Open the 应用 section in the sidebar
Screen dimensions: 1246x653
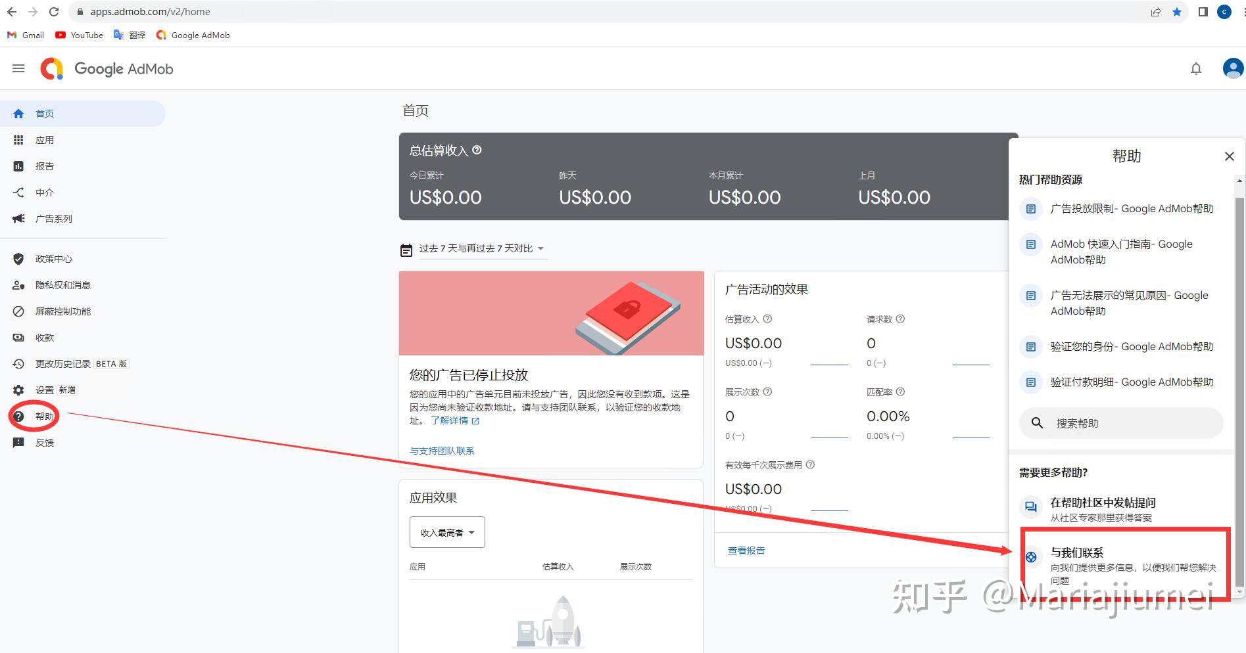point(45,139)
